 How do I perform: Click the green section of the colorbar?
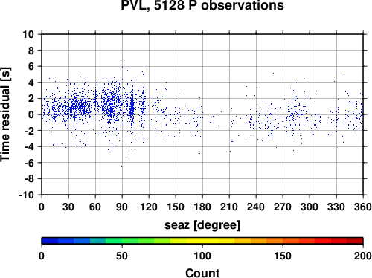pyautogui.click(x=129, y=241)
